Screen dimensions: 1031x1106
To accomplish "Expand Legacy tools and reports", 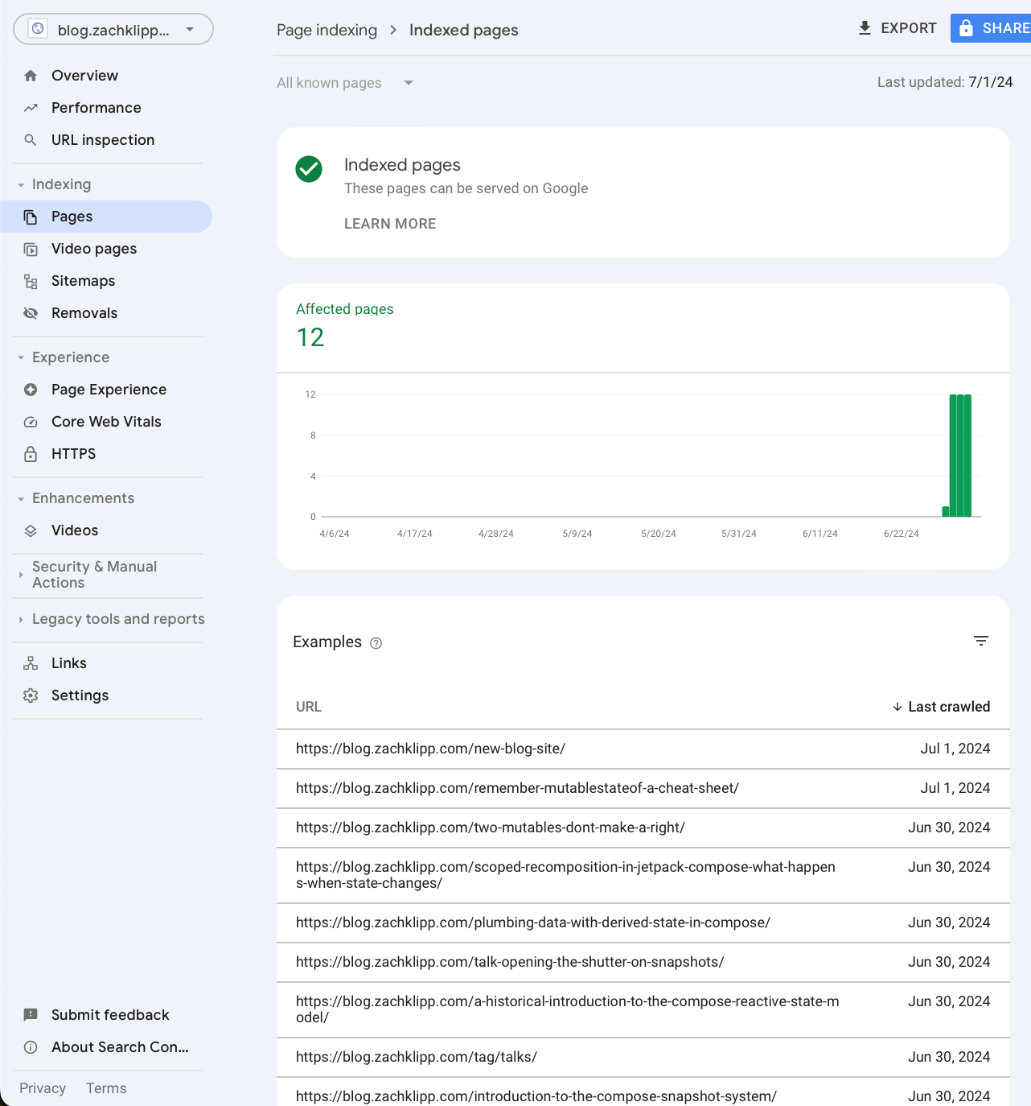I will [19, 619].
